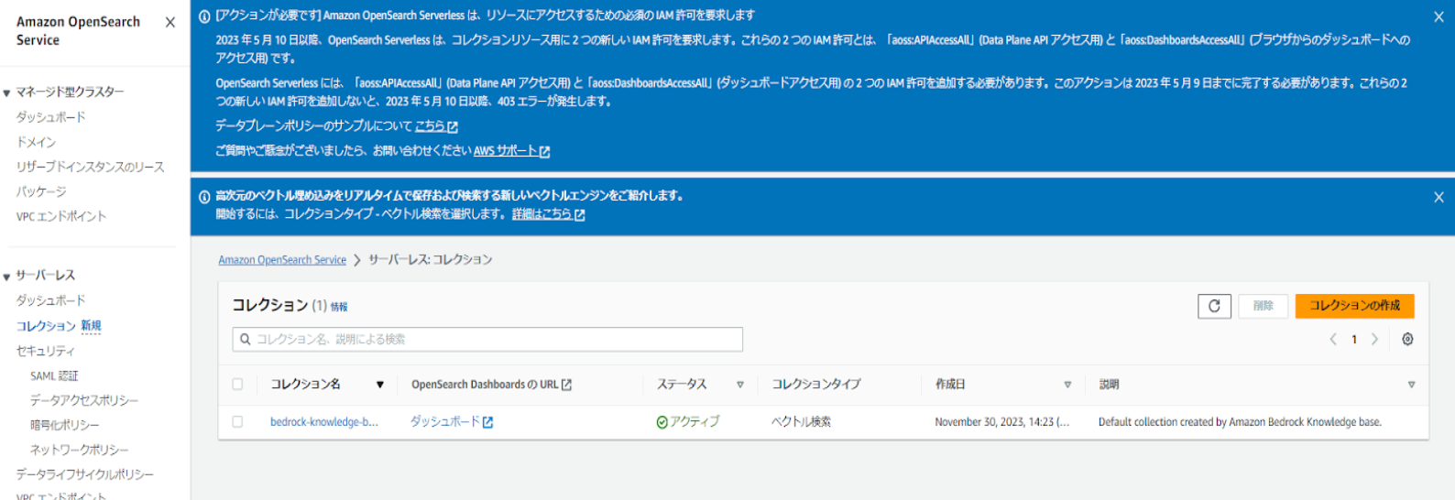Screen dimensions: 1455x500
Task: Open the bedrock-knowledge-b collection link
Action: [323, 422]
